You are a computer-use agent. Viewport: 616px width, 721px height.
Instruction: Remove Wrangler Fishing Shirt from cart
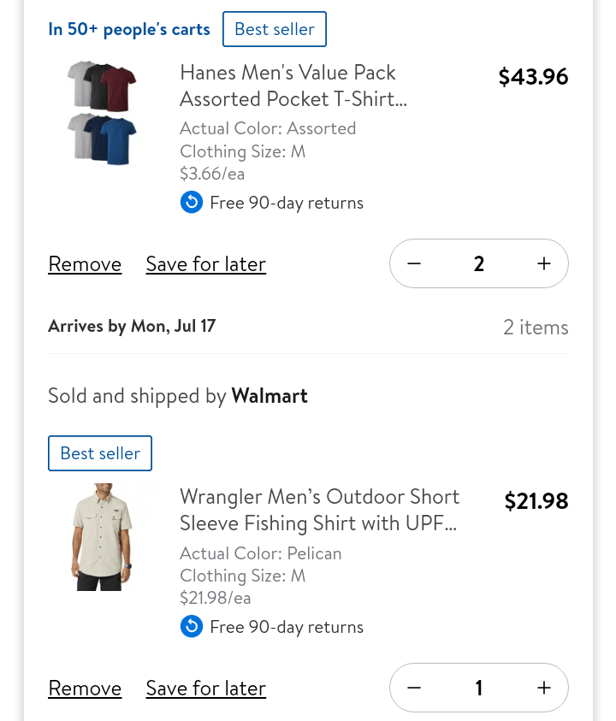(x=85, y=688)
